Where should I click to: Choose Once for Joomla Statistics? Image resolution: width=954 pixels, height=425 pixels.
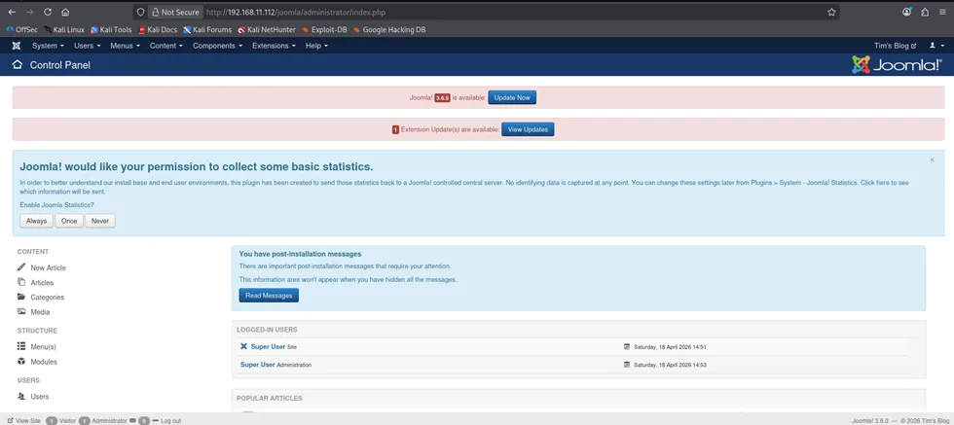point(69,221)
